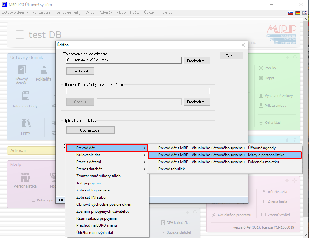Open Interné doklady document icon
The height and width of the screenshot is (238, 309).
pos(25,96)
